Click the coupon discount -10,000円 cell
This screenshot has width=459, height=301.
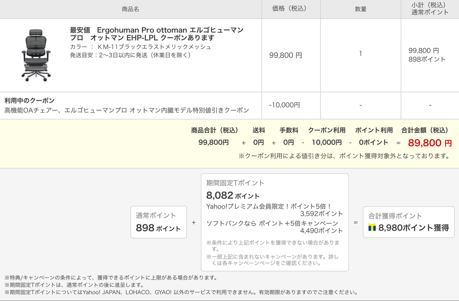pos(285,105)
